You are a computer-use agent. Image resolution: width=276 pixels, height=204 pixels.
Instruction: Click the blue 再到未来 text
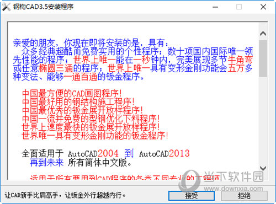pos(47,163)
